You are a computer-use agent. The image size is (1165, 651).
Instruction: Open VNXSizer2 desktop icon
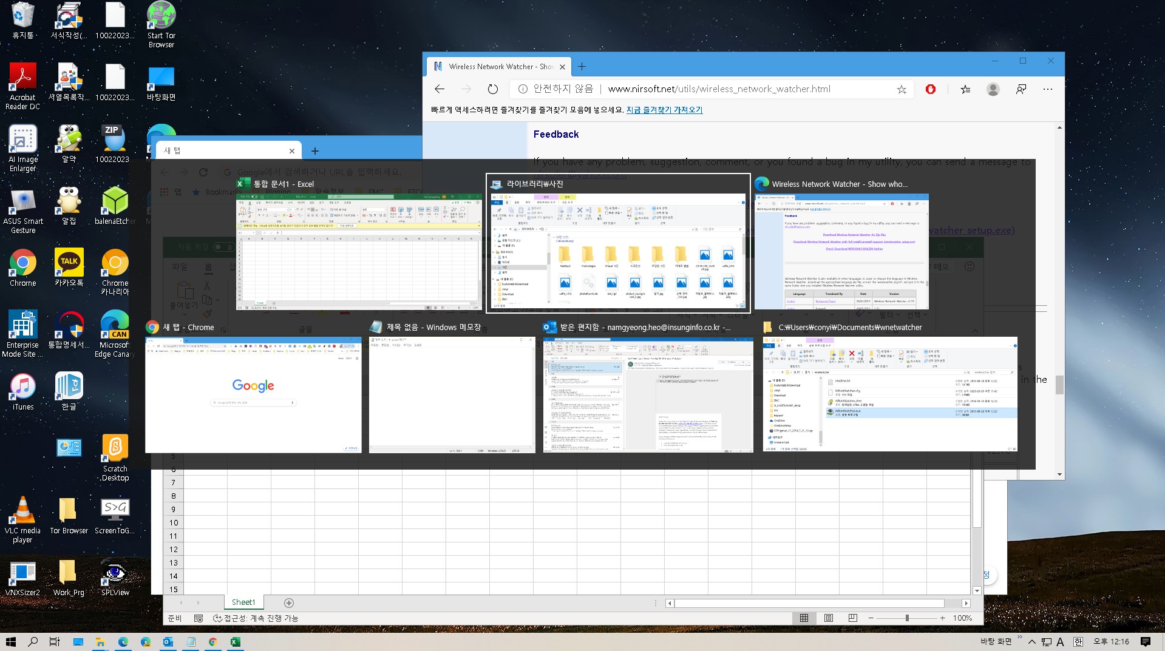(23, 578)
